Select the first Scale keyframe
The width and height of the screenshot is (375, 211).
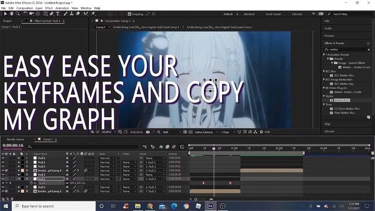click(x=203, y=183)
